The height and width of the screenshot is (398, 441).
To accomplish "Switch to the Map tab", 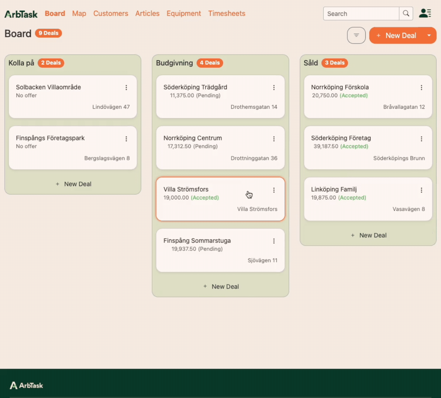I will [x=79, y=14].
